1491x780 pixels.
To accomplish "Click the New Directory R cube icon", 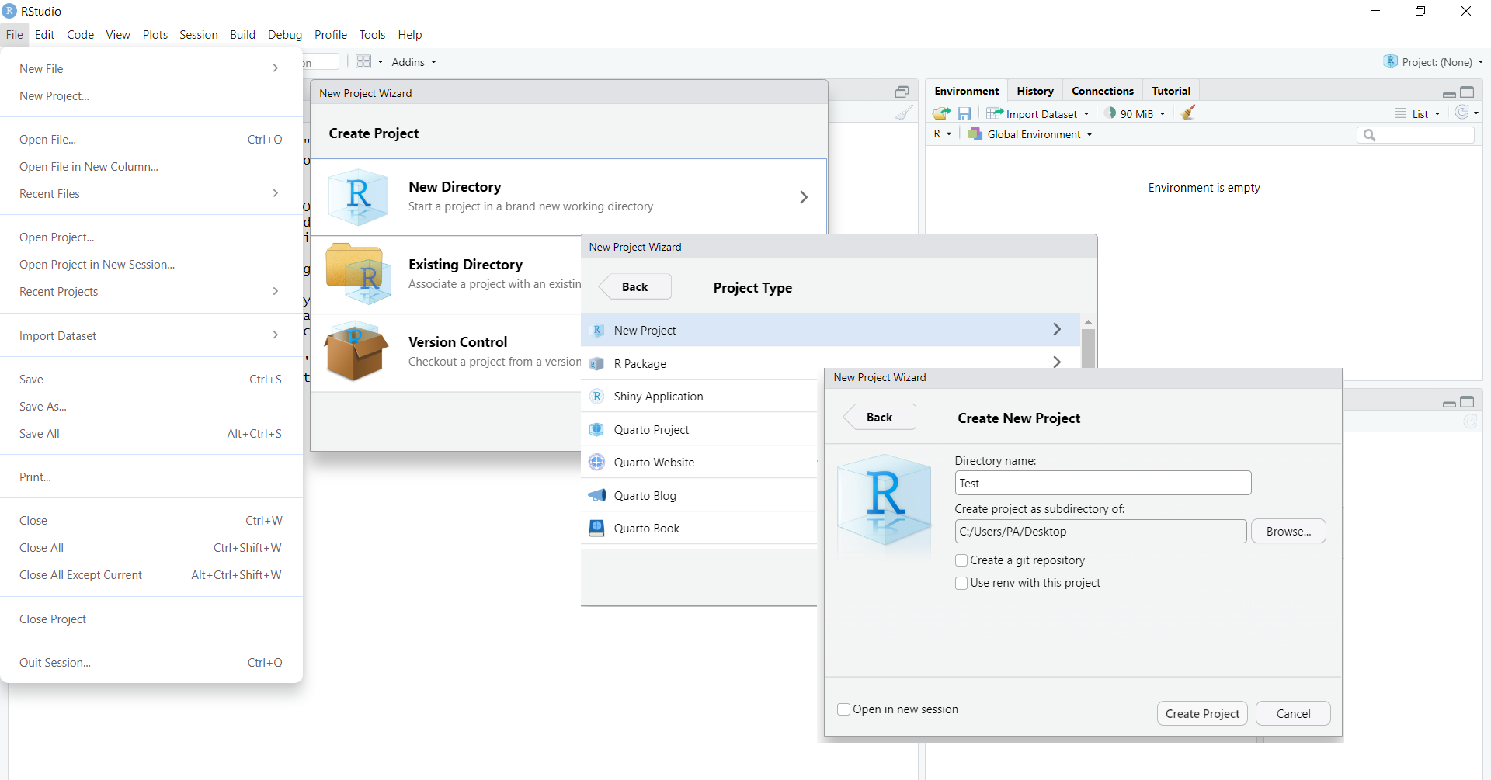I will pyautogui.click(x=358, y=196).
